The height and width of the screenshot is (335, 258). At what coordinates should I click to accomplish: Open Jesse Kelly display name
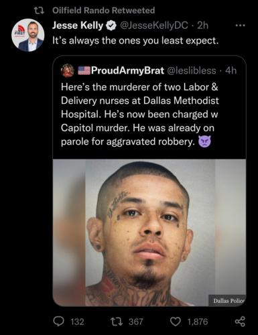point(78,25)
